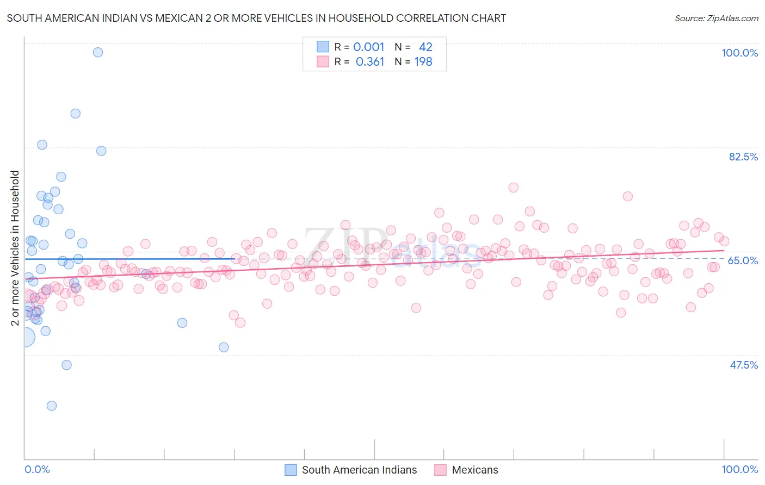Click the 65.0% y-axis label
This screenshot has height=485, width=765.
(x=743, y=260)
